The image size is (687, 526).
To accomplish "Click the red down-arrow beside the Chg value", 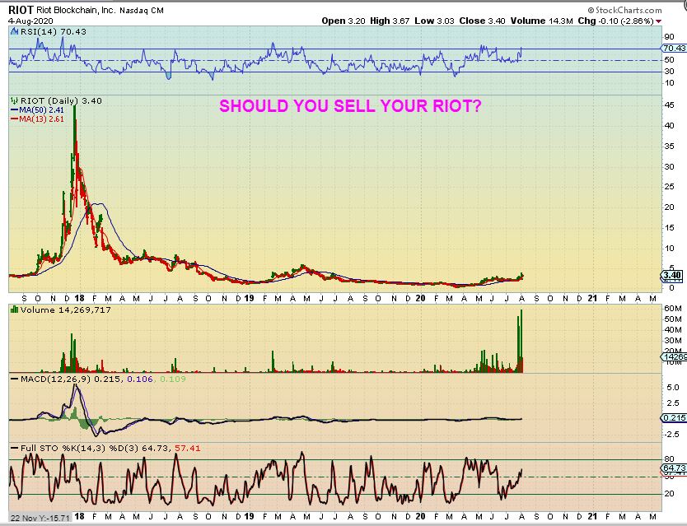I will click(659, 21).
